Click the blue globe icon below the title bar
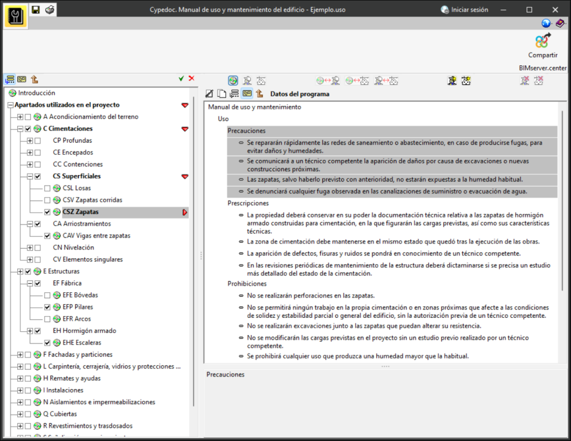This screenshot has height=441, width=571. pyautogui.click(x=546, y=23)
